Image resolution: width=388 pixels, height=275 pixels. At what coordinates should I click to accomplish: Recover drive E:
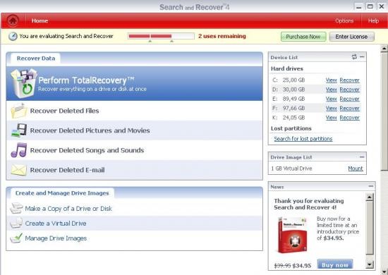(349, 99)
